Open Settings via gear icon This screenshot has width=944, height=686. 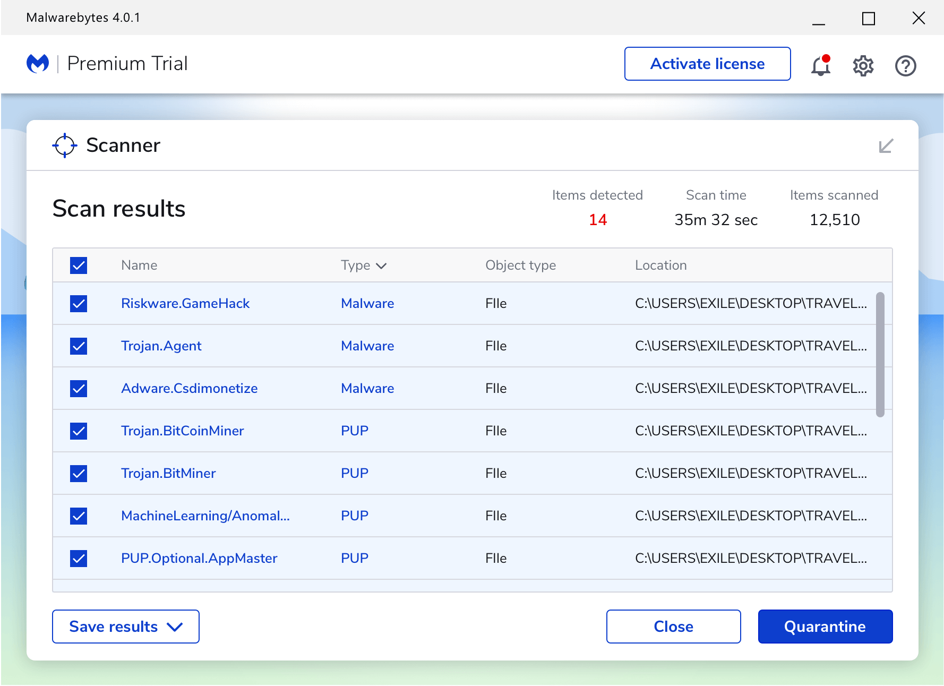pos(863,66)
